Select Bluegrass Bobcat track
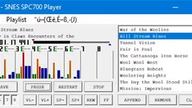This screenshot has height=108, width=192. click(155, 69)
